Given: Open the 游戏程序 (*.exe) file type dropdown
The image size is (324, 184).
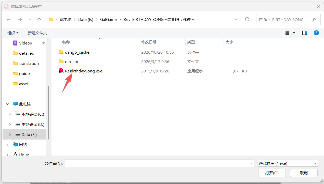Looking at the screenshot, I should (288, 163).
